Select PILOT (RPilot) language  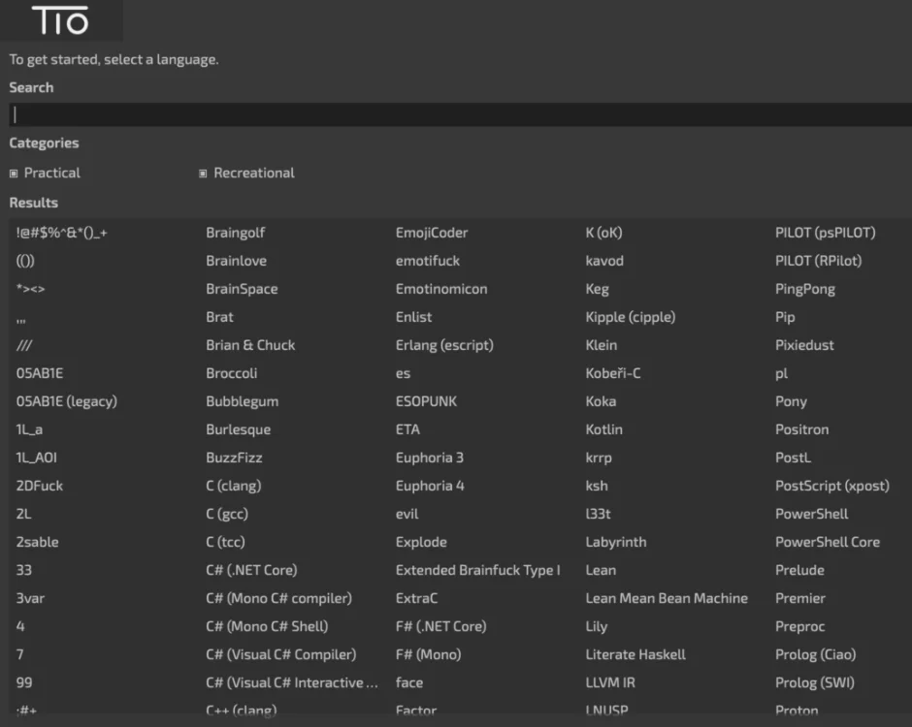pyautogui.click(x=818, y=261)
